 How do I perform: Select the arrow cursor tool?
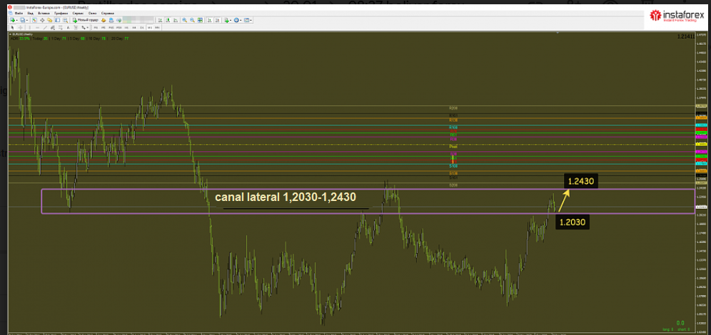click(12, 27)
